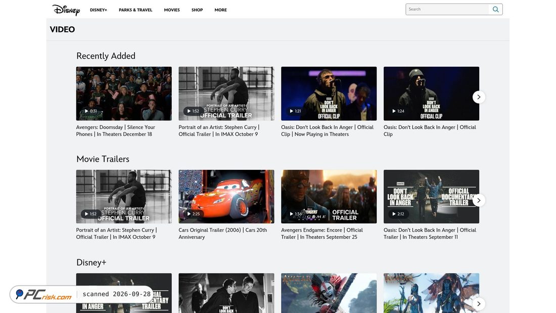Select the Avengers: Doomsday audience thumbnail
The image size is (556, 313).
point(124,94)
